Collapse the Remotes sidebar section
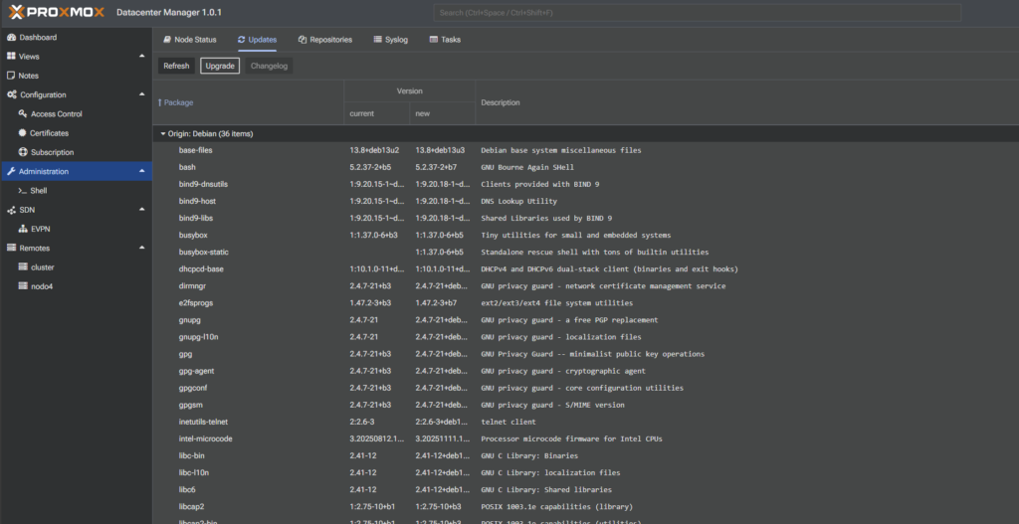The image size is (1019, 524). tap(142, 248)
